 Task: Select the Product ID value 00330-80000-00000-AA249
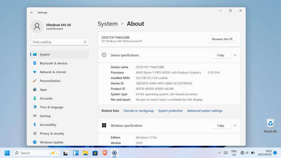click(155, 89)
